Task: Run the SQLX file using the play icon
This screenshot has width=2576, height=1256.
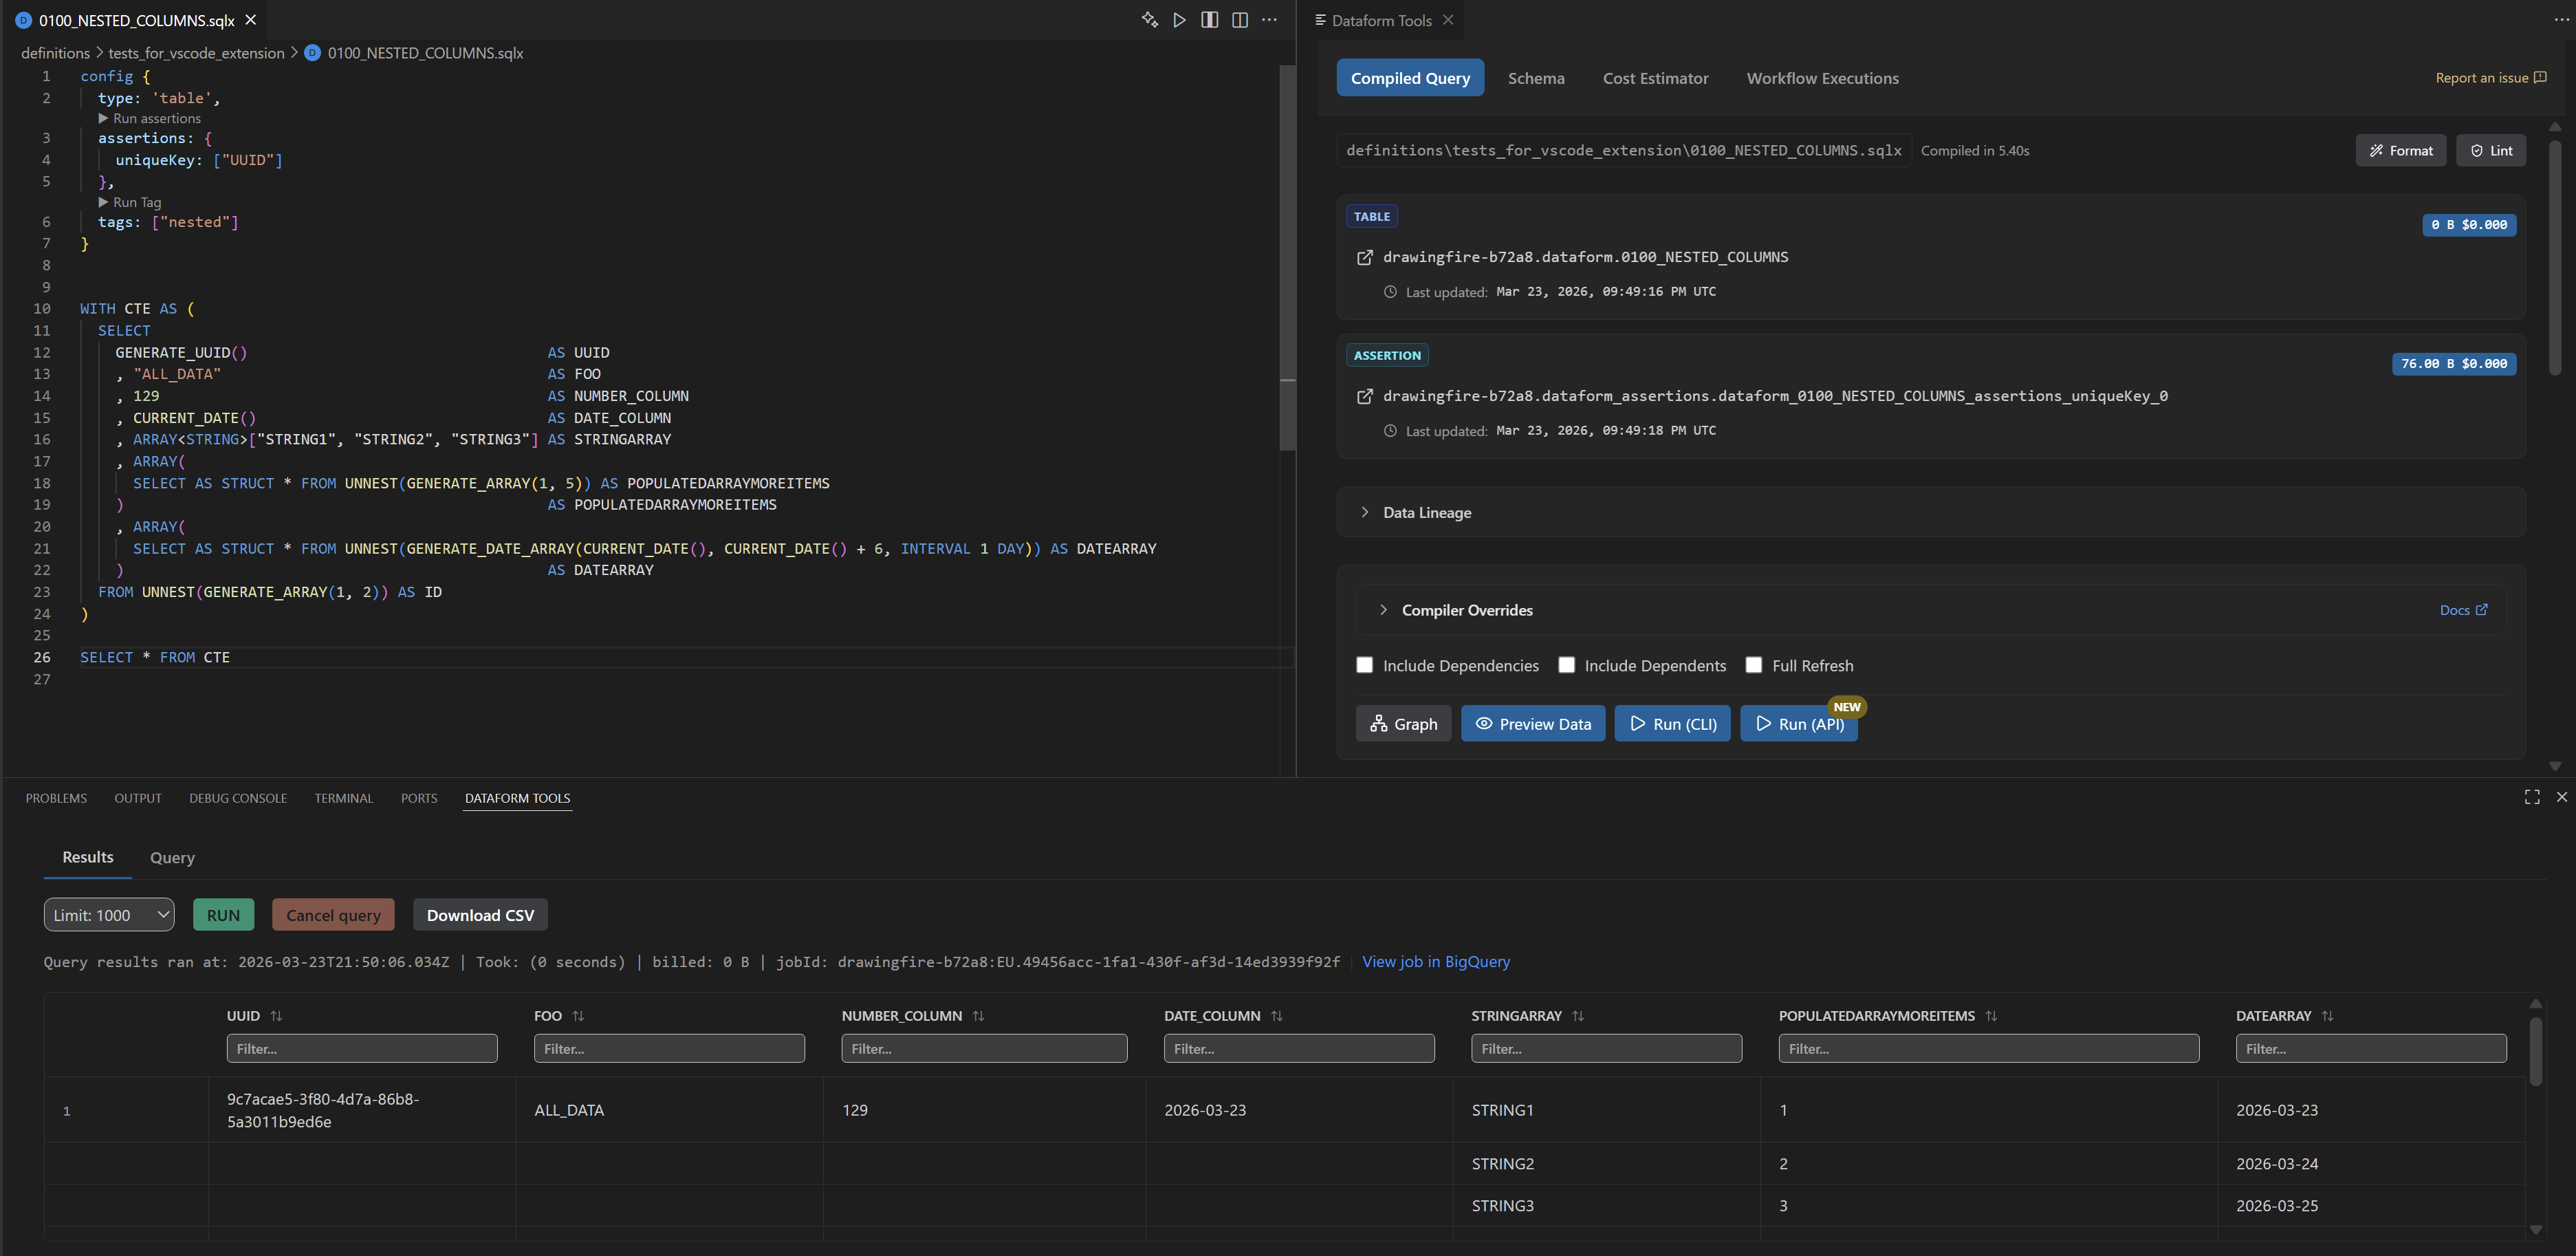Action: [1179, 19]
